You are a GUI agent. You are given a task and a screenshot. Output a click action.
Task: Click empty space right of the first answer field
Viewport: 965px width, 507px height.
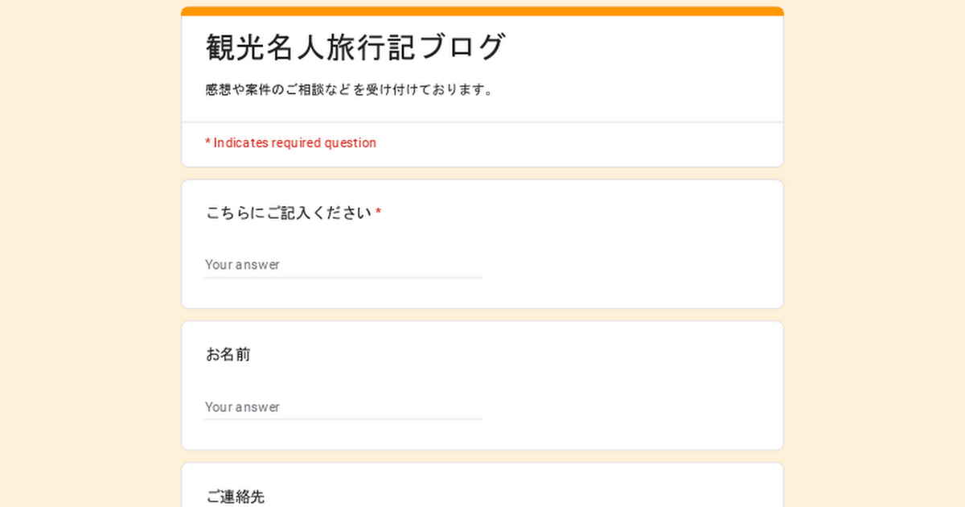tap(627, 265)
